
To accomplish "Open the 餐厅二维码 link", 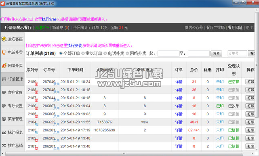I will coord(215,28).
